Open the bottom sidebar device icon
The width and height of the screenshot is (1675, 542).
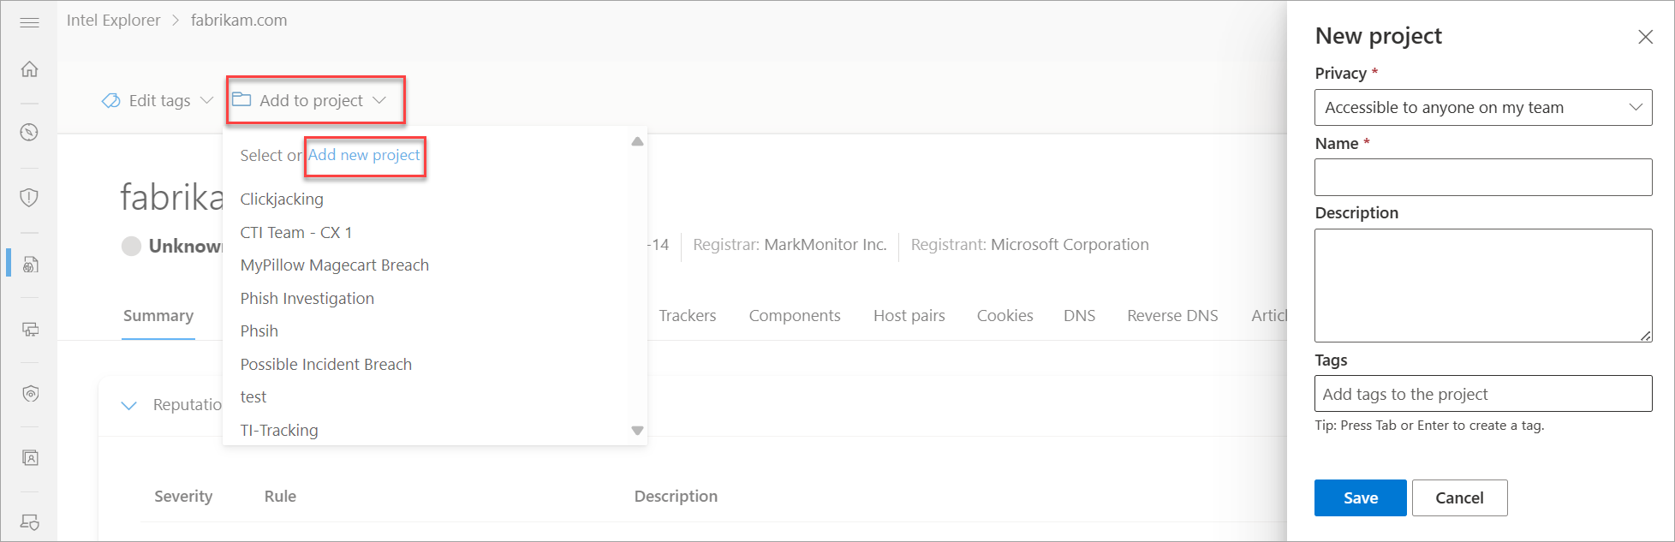coord(29,521)
